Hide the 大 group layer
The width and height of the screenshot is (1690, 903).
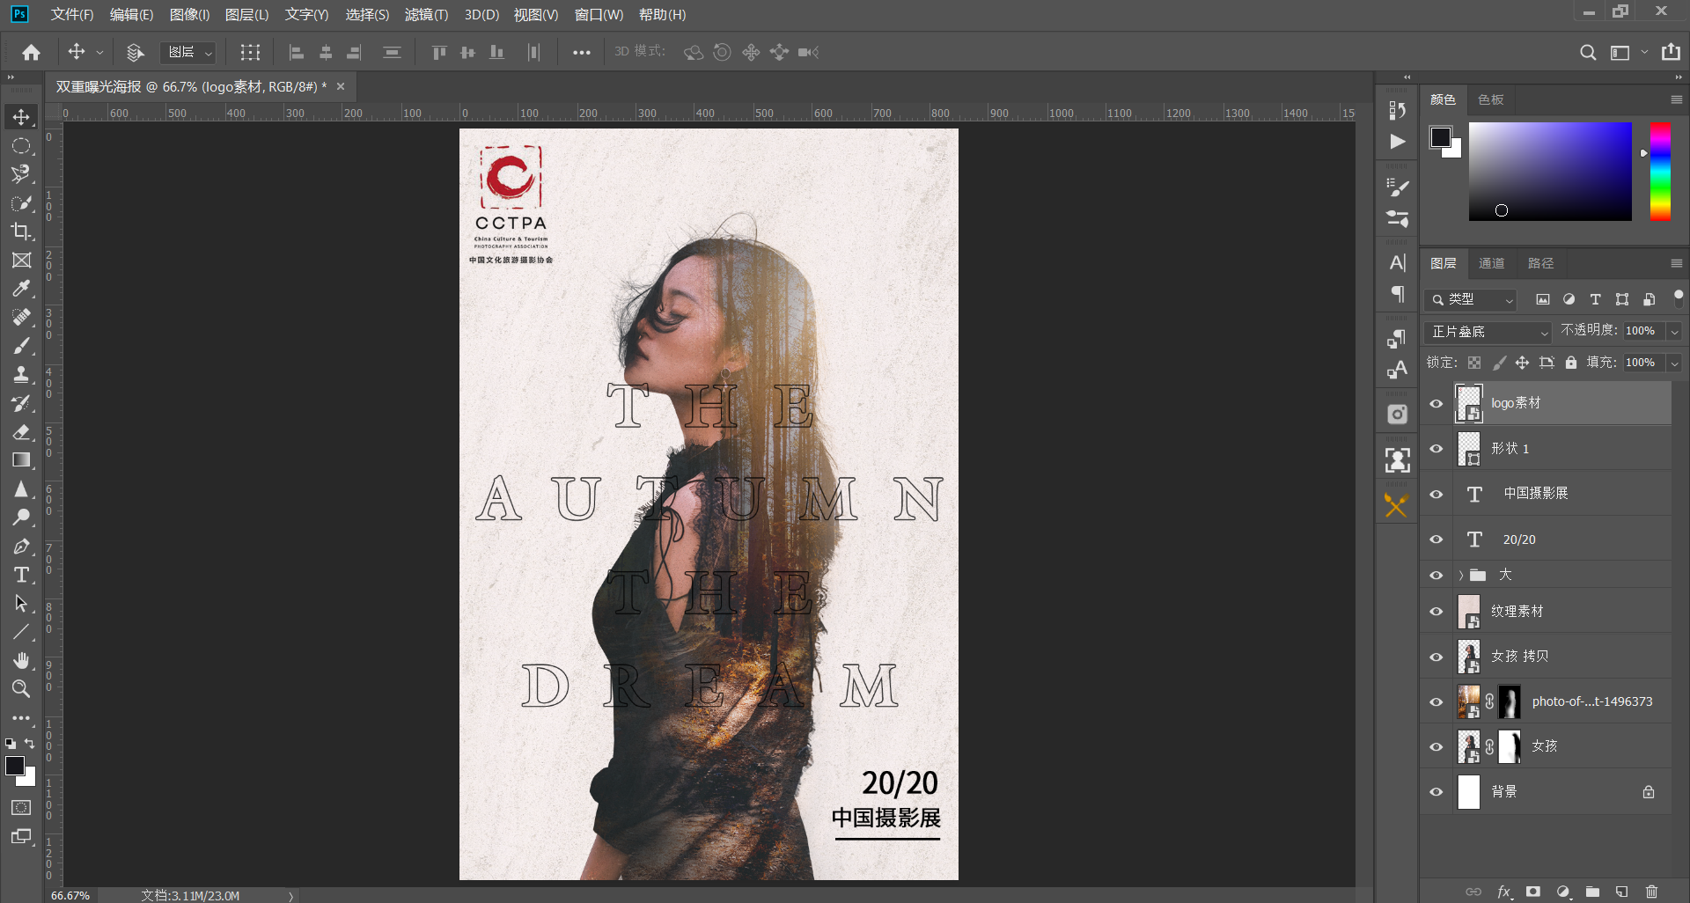(x=1436, y=575)
